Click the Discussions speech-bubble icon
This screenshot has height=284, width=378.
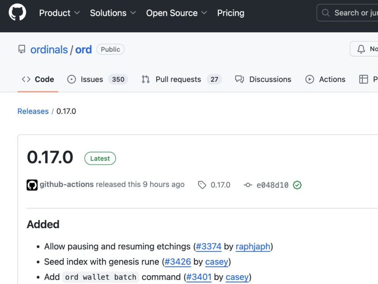coord(239,79)
